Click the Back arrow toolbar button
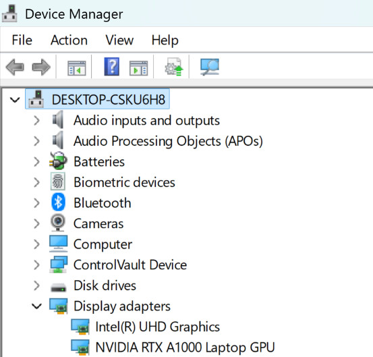 point(15,67)
